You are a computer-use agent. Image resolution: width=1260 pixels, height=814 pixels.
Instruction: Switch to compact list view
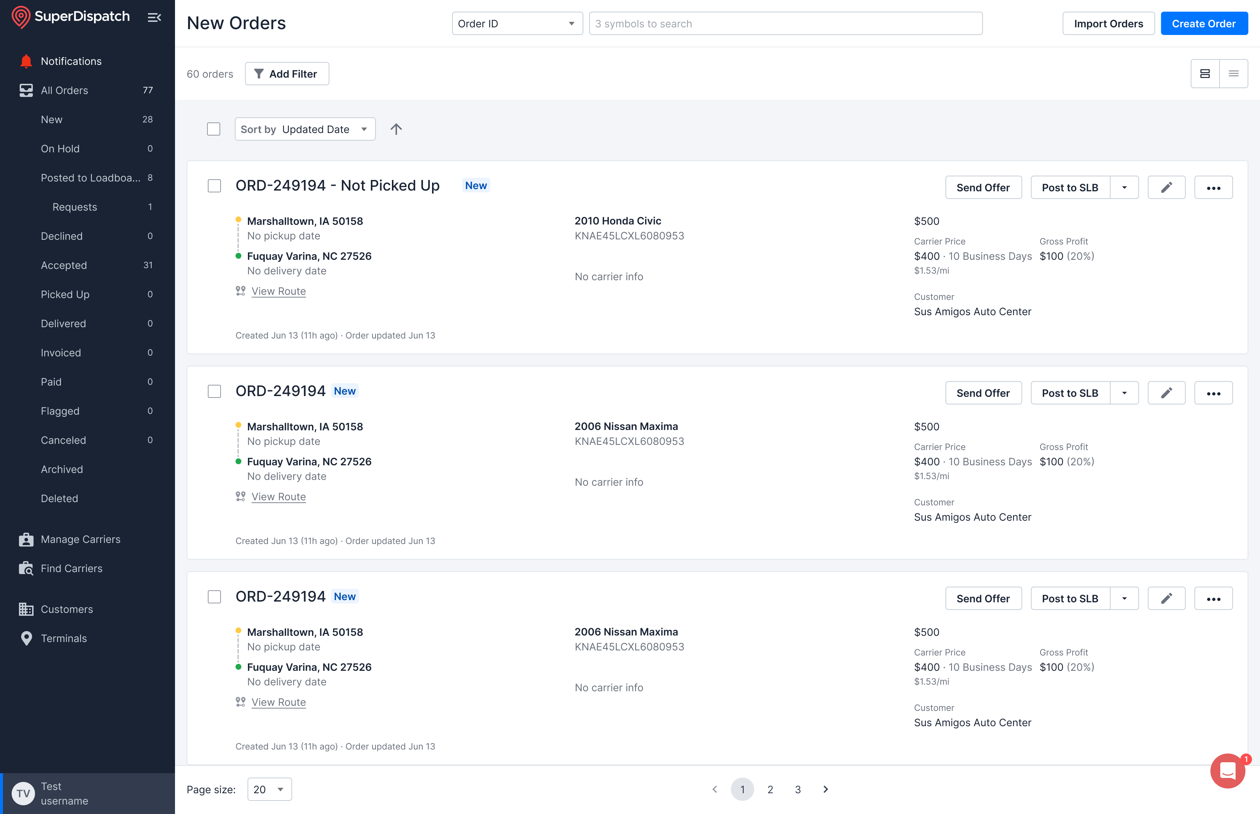pos(1233,74)
